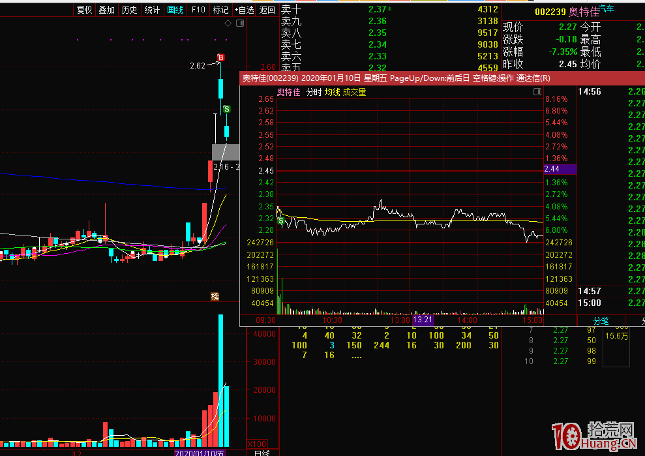
Task: Click the 返回 back button
Action: pos(267,10)
